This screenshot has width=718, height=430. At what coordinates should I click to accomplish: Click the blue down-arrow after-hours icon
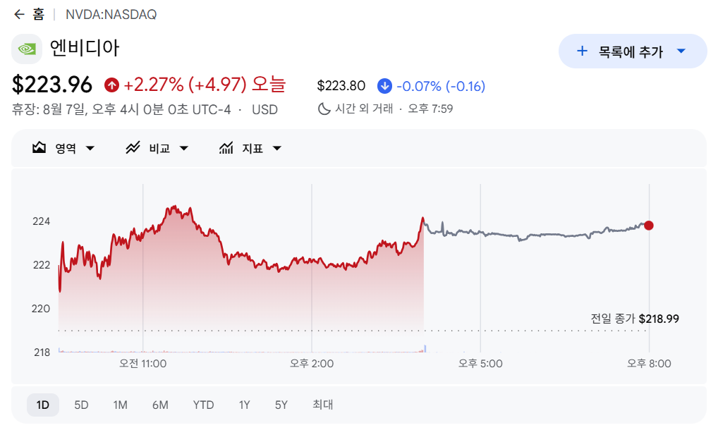[x=384, y=86]
